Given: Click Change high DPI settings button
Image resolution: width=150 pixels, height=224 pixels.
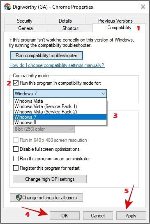Looking at the screenshot, I should point(50,179).
